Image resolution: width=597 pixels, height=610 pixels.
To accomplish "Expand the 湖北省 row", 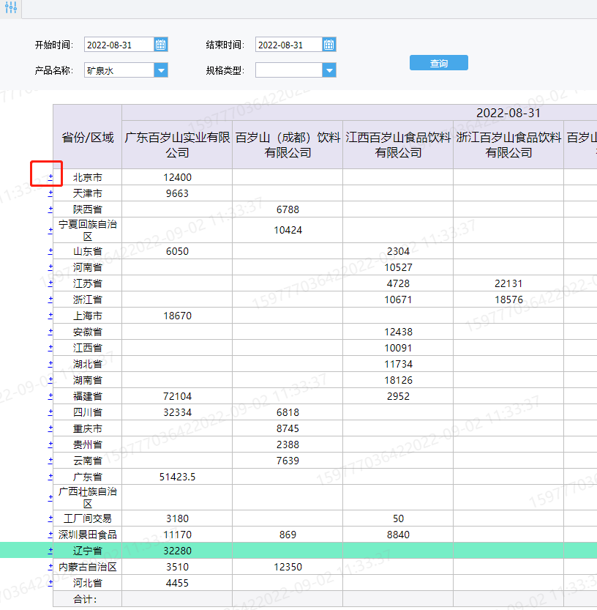I will [50, 364].
